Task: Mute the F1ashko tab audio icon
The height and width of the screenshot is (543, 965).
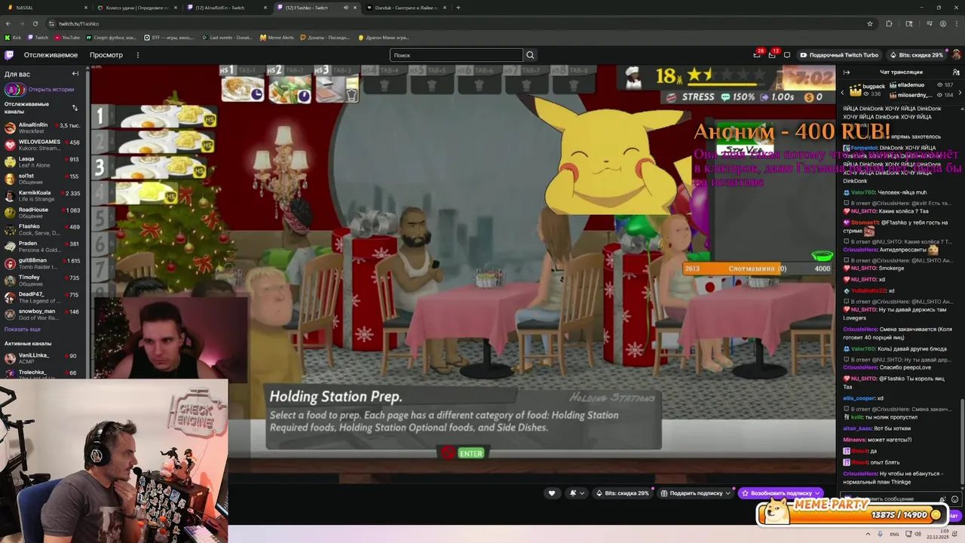Action: 346,8
